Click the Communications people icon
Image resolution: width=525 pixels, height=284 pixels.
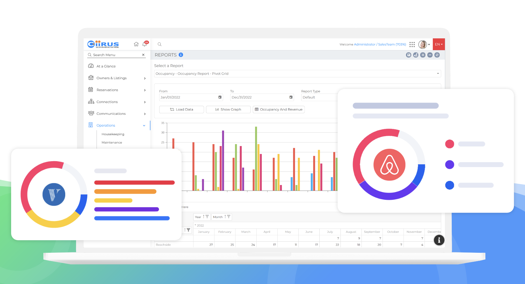(x=91, y=113)
